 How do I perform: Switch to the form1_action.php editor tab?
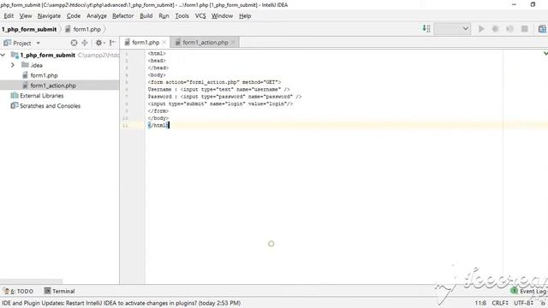pyautogui.click(x=205, y=42)
